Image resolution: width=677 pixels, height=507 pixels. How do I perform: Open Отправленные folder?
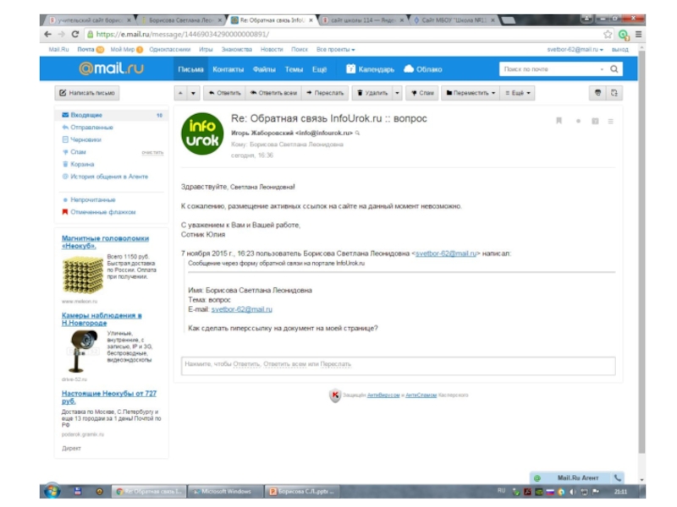(91, 128)
